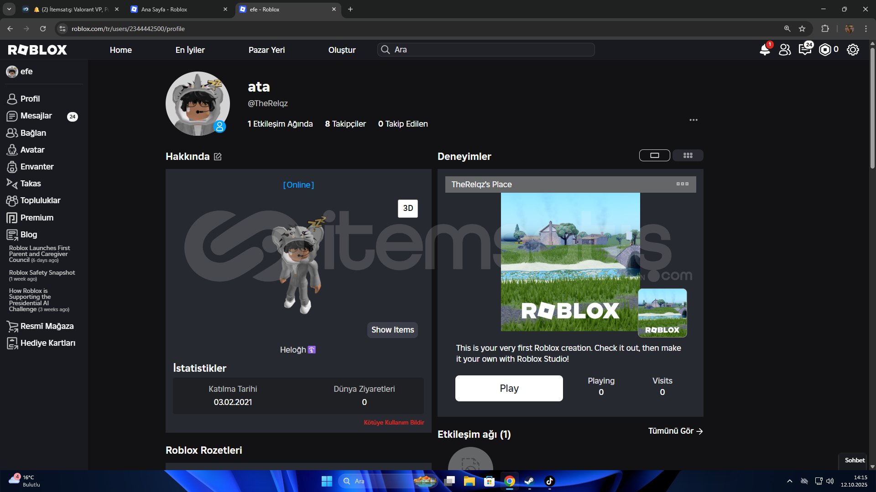Toggle avatar view to 3D
This screenshot has height=492, width=876.
pos(407,208)
